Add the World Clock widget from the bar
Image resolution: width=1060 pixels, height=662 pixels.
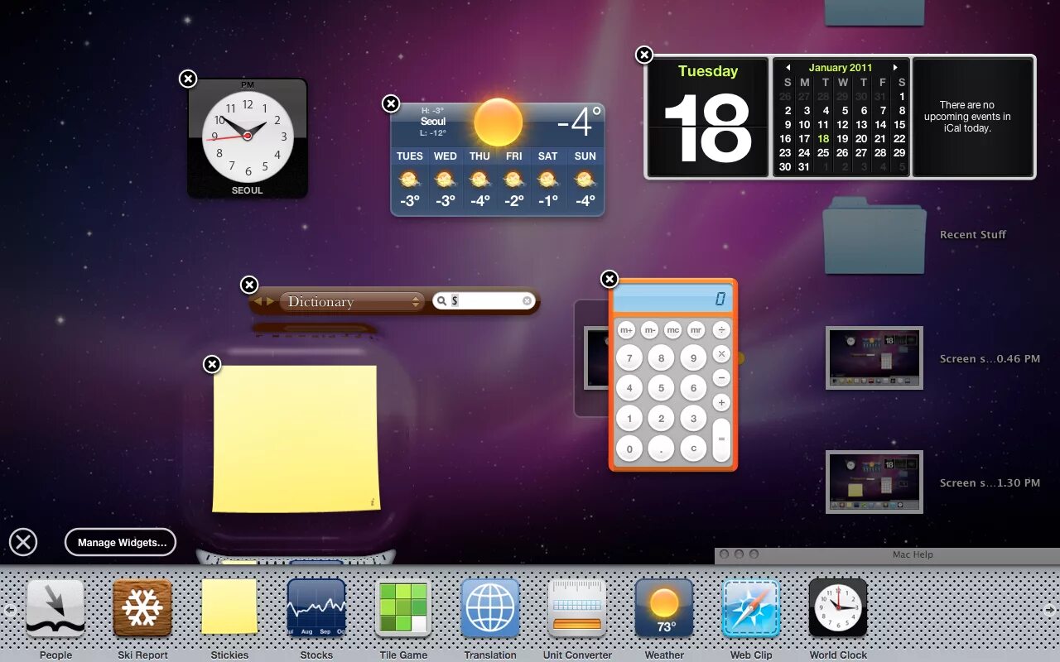[838, 608]
